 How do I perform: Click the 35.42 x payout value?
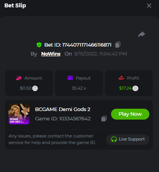point(79,88)
